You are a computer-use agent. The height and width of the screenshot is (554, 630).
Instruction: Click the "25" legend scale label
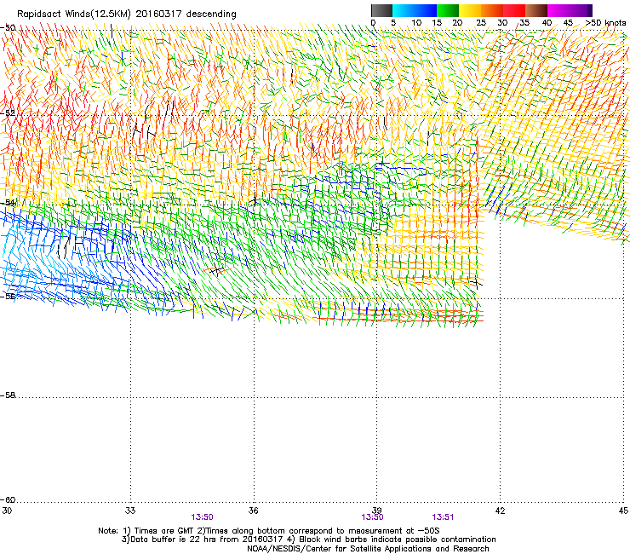481,23
